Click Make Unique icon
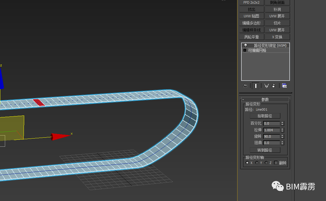This screenshot has width=326, height=201. pos(266,86)
